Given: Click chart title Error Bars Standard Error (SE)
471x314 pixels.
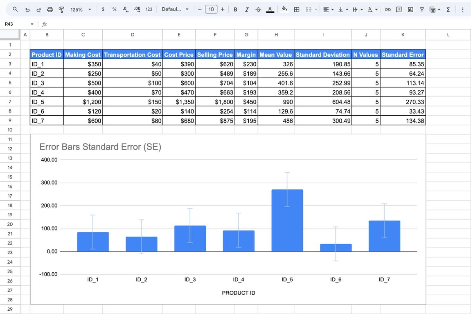Looking at the screenshot, I should pyautogui.click(x=100, y=147).
